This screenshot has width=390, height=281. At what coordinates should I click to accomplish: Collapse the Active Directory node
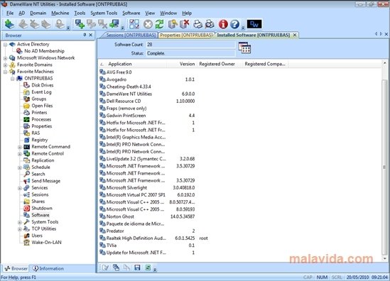pos(5,45)
